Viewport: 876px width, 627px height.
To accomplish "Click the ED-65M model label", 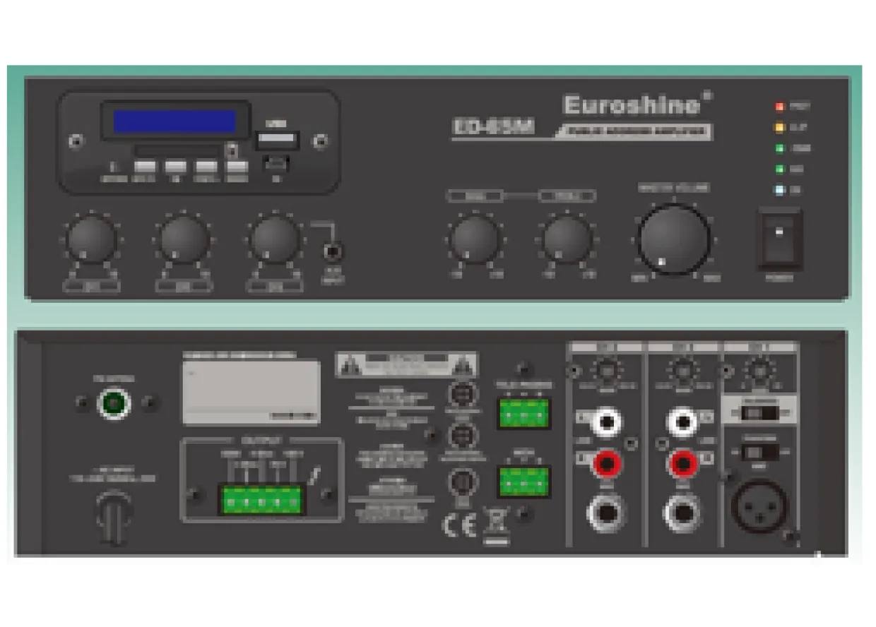I will tap(493, 128).
